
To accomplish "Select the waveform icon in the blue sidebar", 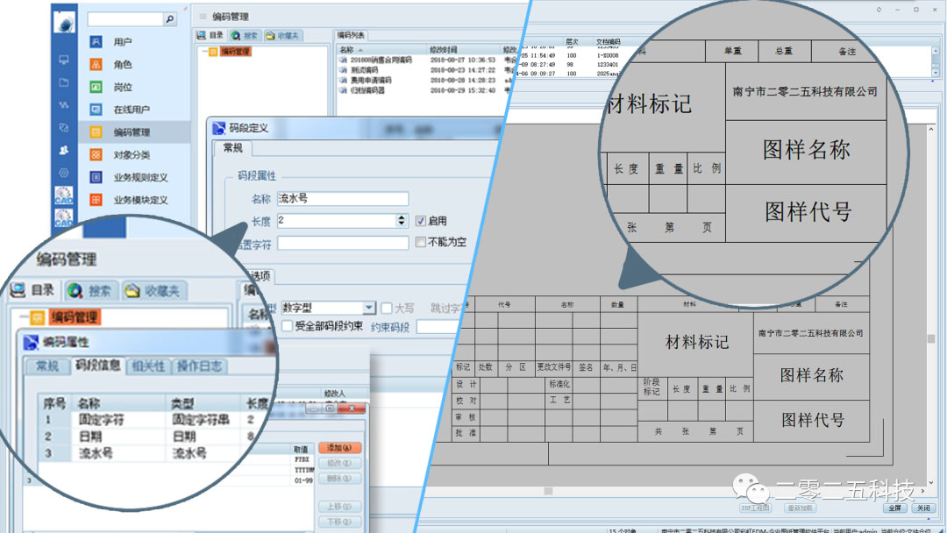I will tap(64, 105).
